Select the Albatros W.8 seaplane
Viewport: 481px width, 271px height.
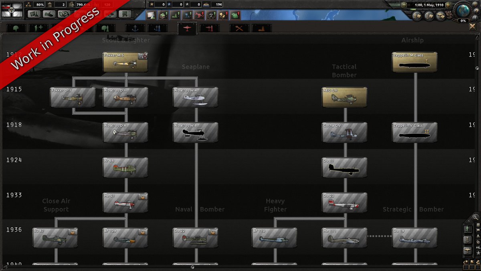(x=196, y=132)
